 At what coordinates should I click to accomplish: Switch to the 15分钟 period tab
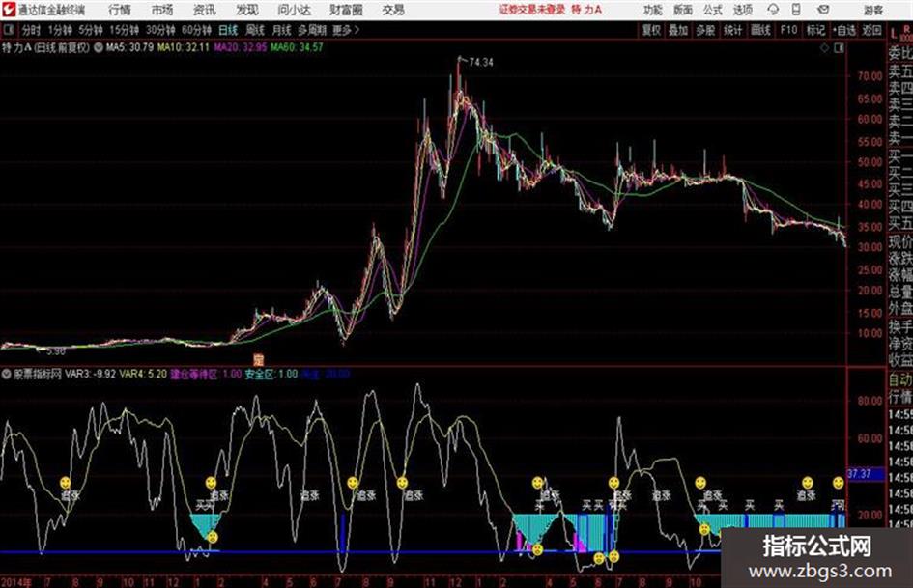125,30
